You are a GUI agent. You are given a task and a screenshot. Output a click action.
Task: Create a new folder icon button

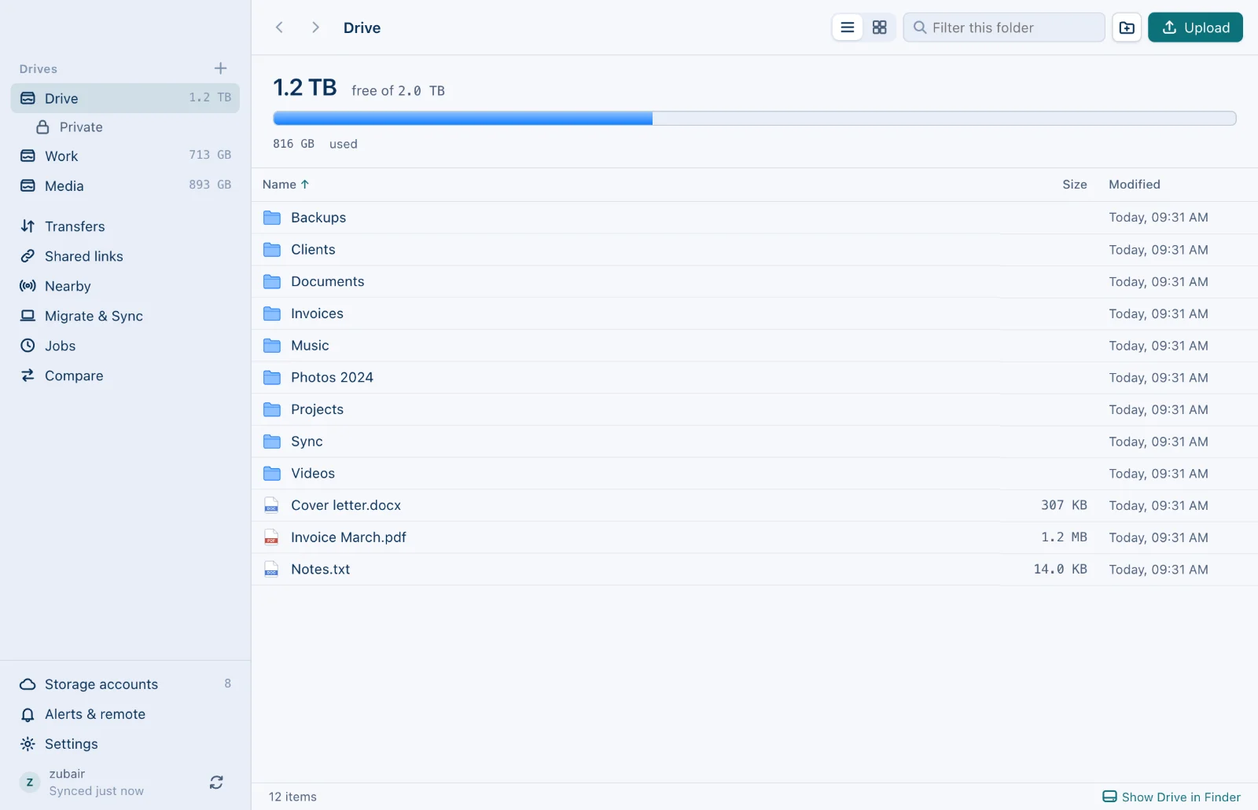(1127, 27)
